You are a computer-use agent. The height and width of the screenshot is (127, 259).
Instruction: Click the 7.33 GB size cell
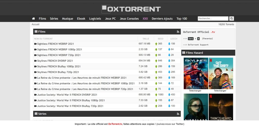[143, 100]
